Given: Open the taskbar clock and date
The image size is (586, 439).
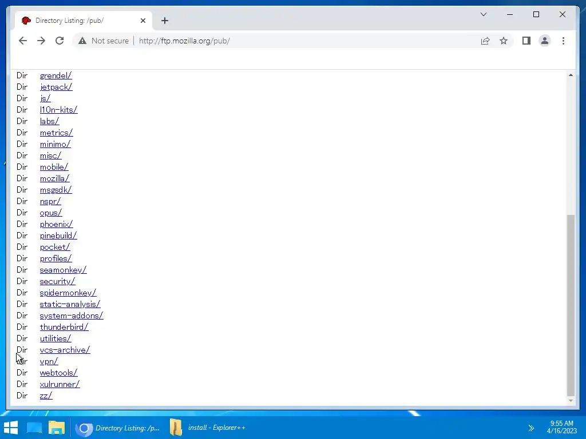Looking at the screenshot, I should tap(562, 427).
